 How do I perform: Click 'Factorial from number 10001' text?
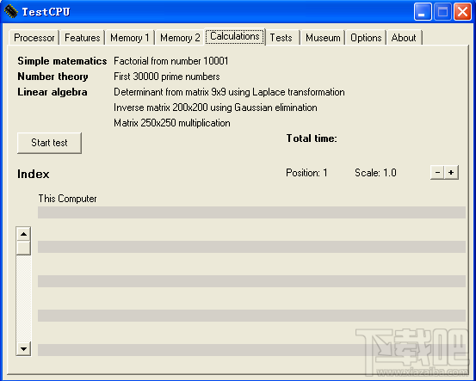[171, 61]
